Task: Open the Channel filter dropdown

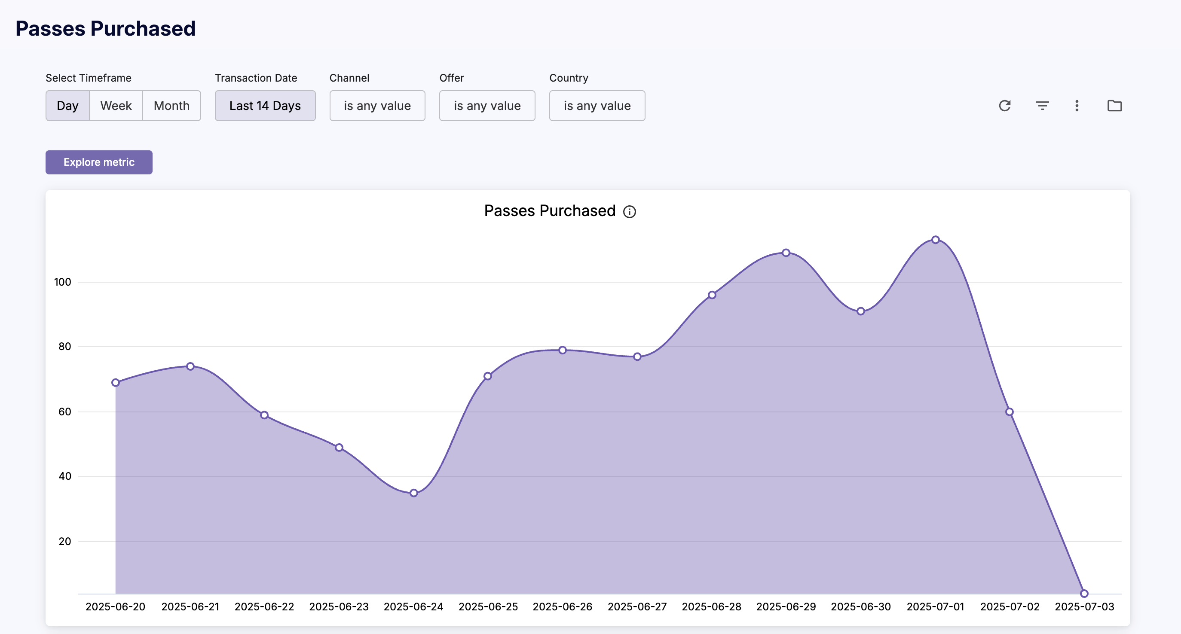Action: tap(377, 106)
